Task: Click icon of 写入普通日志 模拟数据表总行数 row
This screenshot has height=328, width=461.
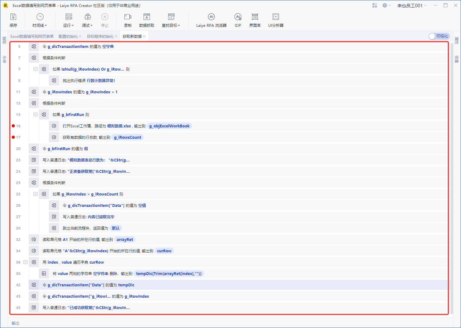Action: [34, 160]
